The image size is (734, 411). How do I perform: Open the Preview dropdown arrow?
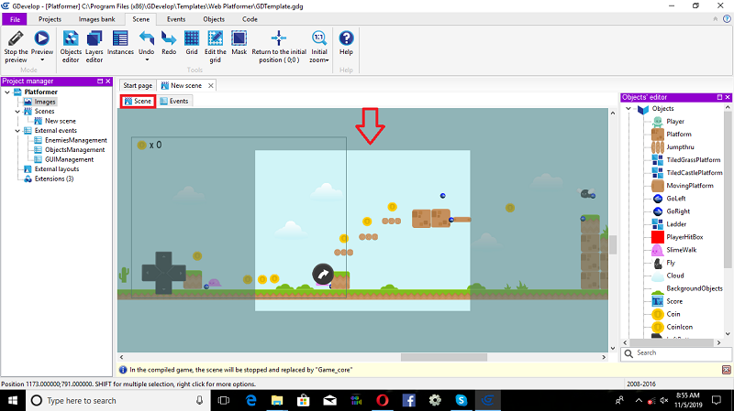(x=42, y=61)
